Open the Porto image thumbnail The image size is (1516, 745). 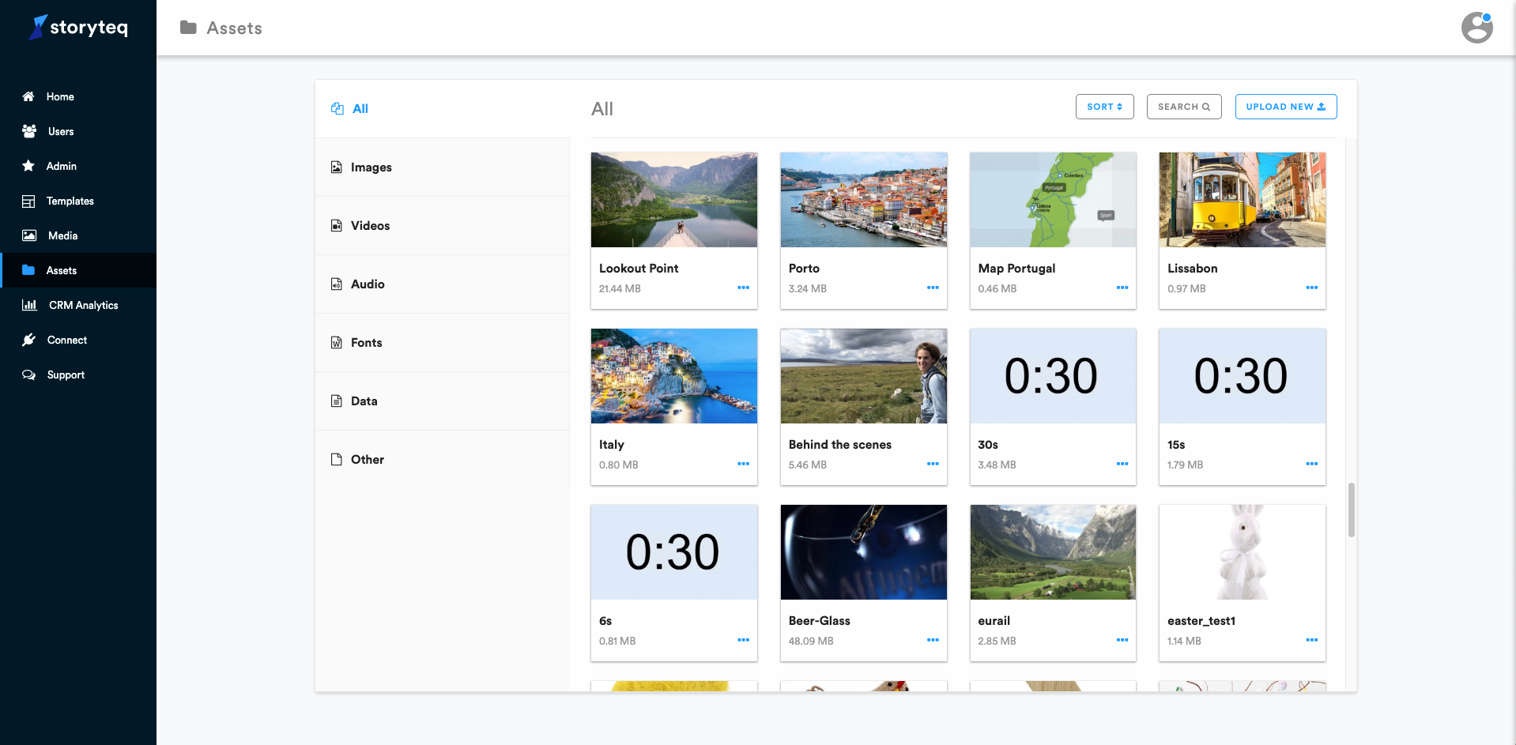pos(863,200)
